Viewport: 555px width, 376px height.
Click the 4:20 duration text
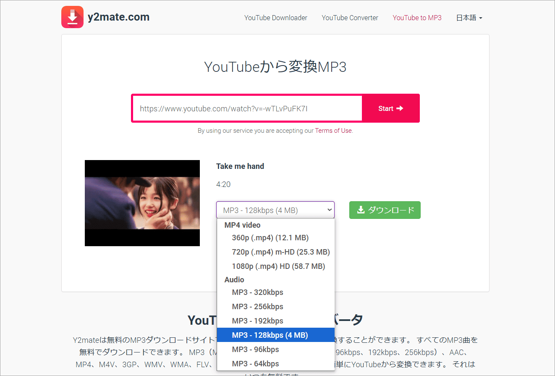223,184
